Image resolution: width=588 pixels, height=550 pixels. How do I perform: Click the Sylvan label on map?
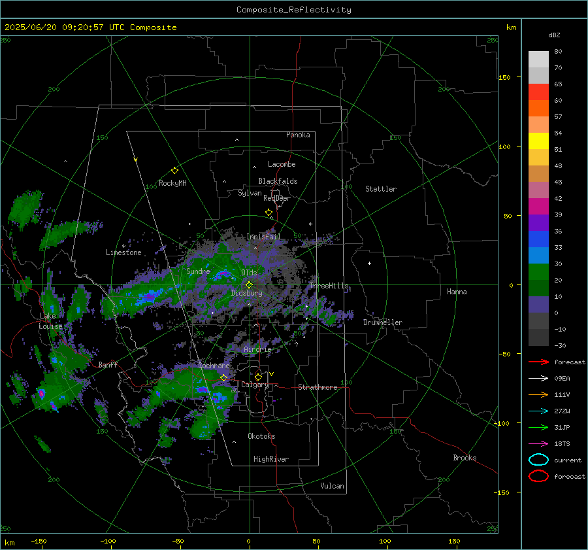point(250,193)
